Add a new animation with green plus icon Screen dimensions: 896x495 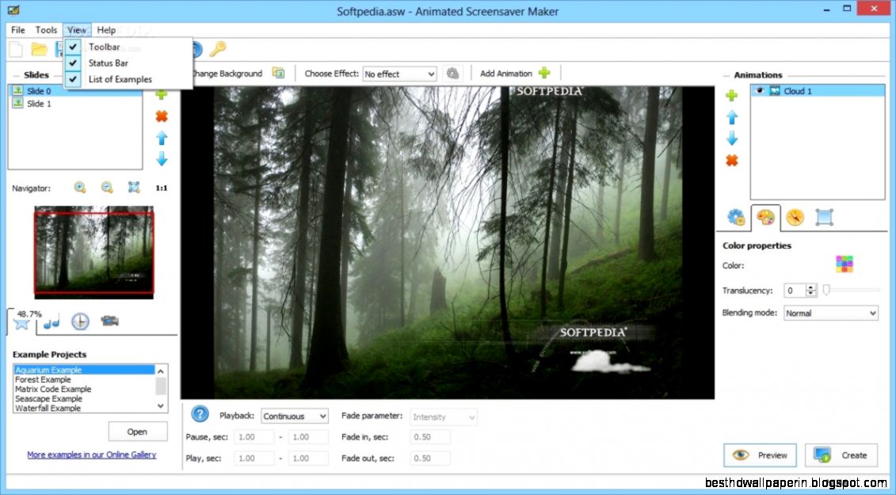[732, 95]
